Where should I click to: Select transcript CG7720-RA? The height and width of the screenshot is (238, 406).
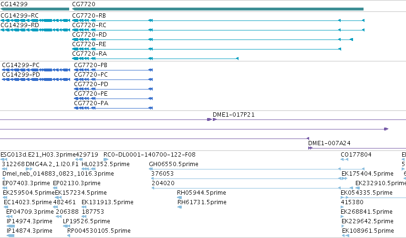pos(90,54)
